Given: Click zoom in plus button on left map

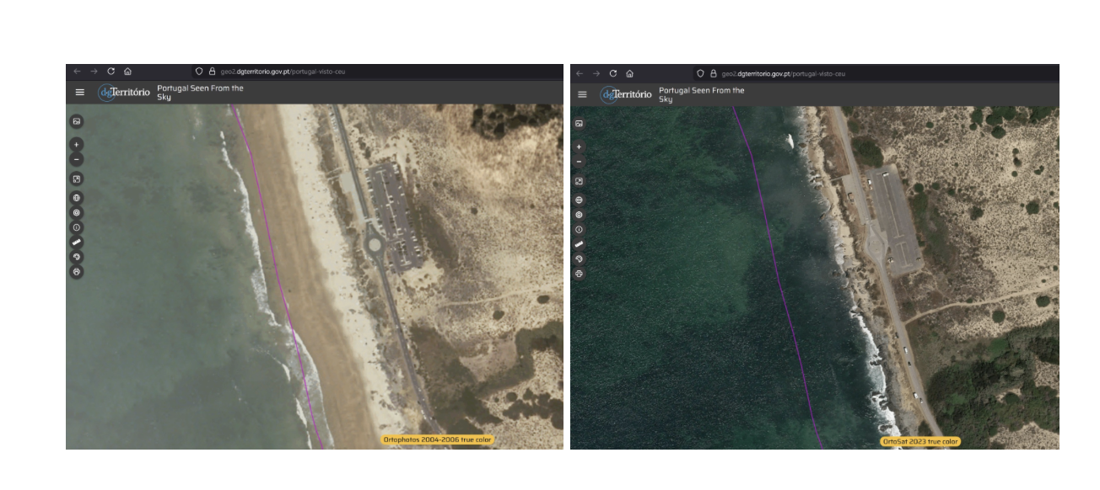Looking at the screenshot, I should click(x=77, y=144).
